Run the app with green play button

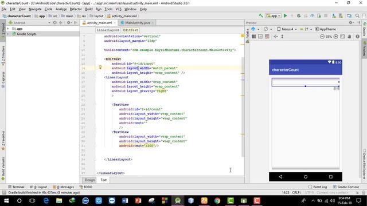(x=286, y=15)
